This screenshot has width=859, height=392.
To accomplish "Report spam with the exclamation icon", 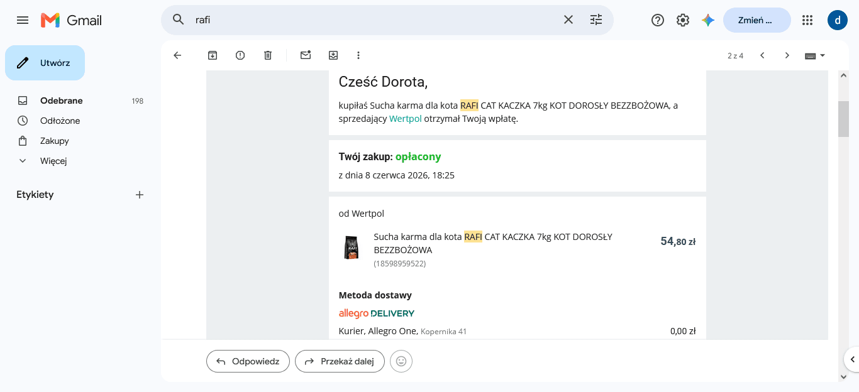I will point(240,55).
